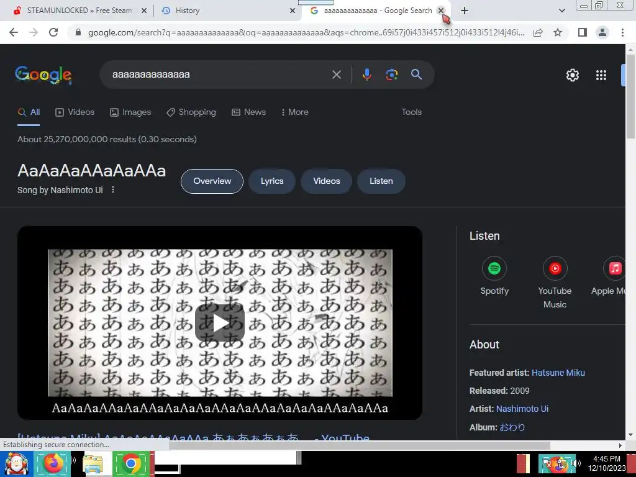Switch to the Videos results tab

75,112
